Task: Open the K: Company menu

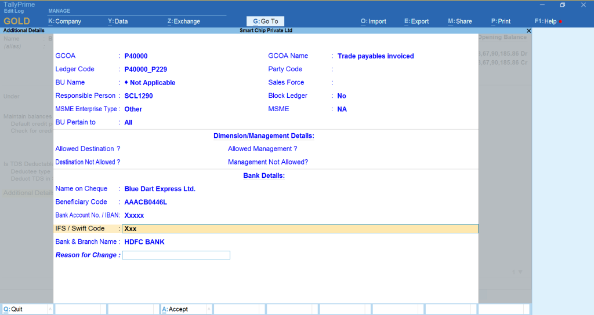Action: pos(64,21)
